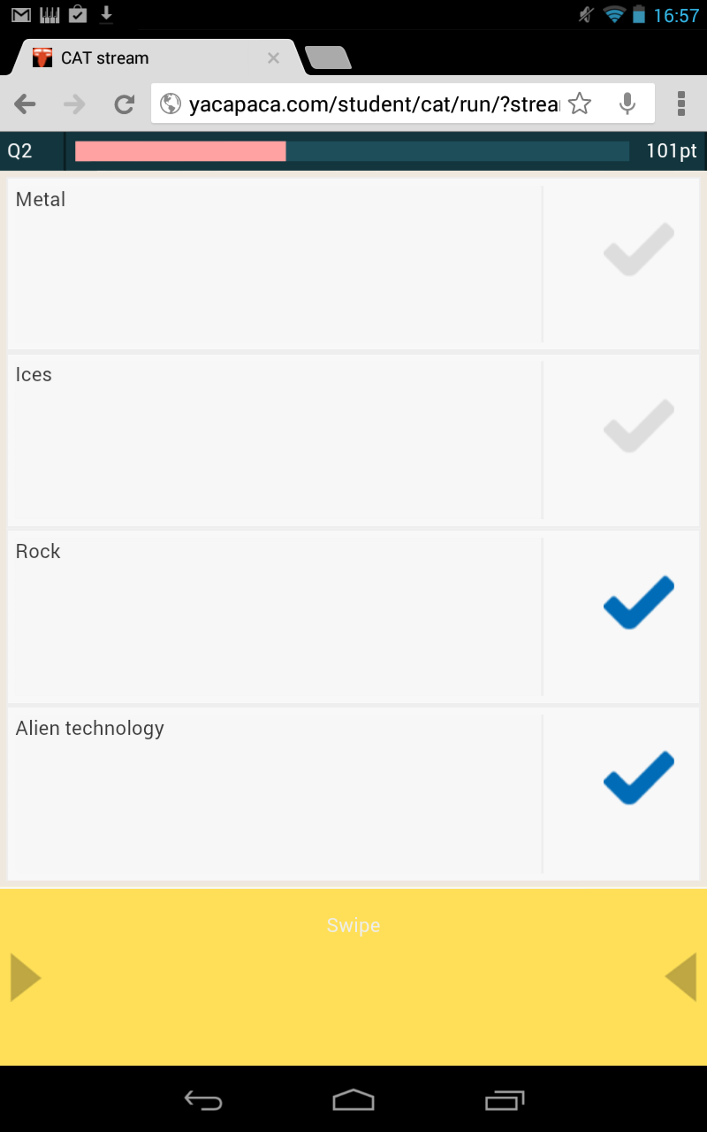Uncheck the Alien technology answer
This screenshot has width=707, height=1132.
tap(638, 778)
